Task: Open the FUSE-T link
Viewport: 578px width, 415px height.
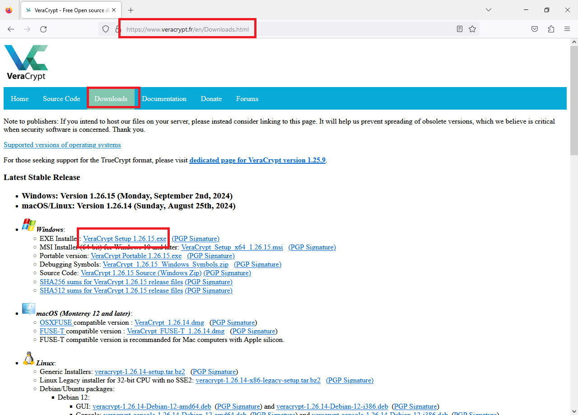Action: point(52,331)
